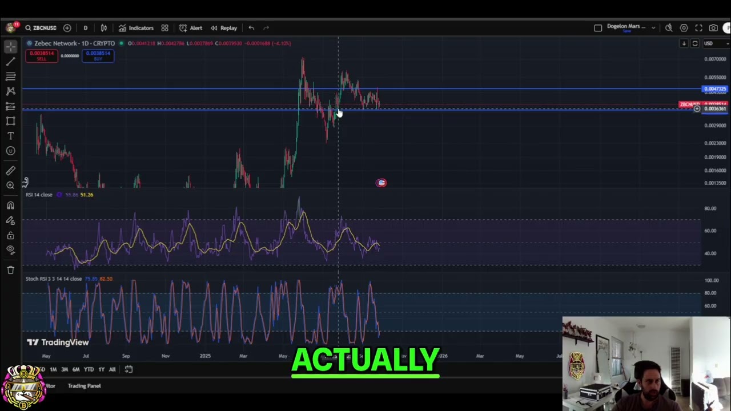Set the chart range to 3M

[65, 369]
